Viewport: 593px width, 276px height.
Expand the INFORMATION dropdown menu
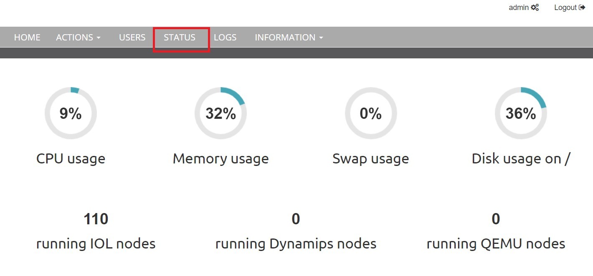289,38
